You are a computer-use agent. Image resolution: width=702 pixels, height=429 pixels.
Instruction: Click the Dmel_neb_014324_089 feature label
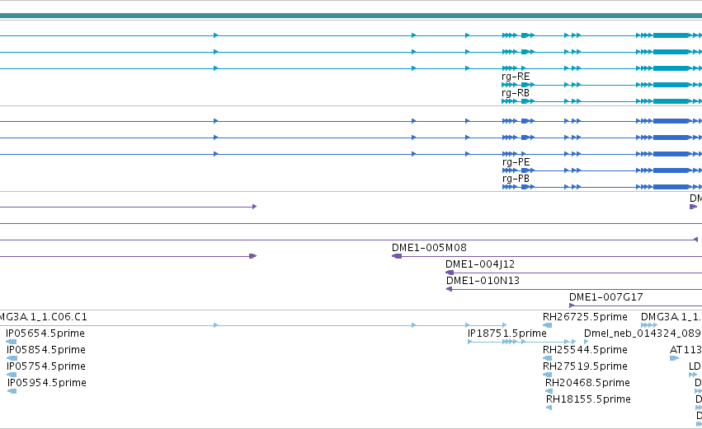(x=643, y=333)
